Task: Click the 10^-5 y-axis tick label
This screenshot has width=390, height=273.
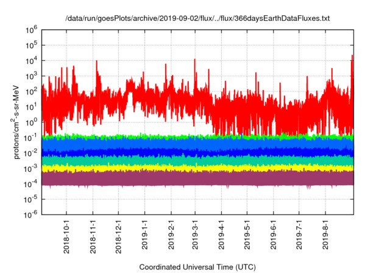Action: [x=31, y=199]
